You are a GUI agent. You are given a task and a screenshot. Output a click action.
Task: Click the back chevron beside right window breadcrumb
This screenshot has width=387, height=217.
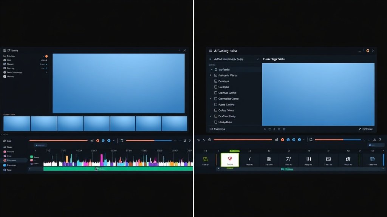click(x=210, y=59)
